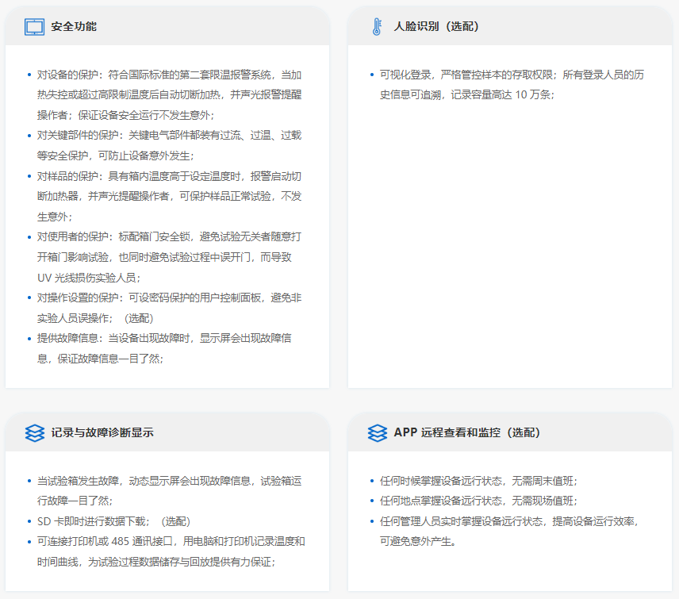
Task: Click the thermometer icon beside 人脸识别
Action: [x=377, y=26]
